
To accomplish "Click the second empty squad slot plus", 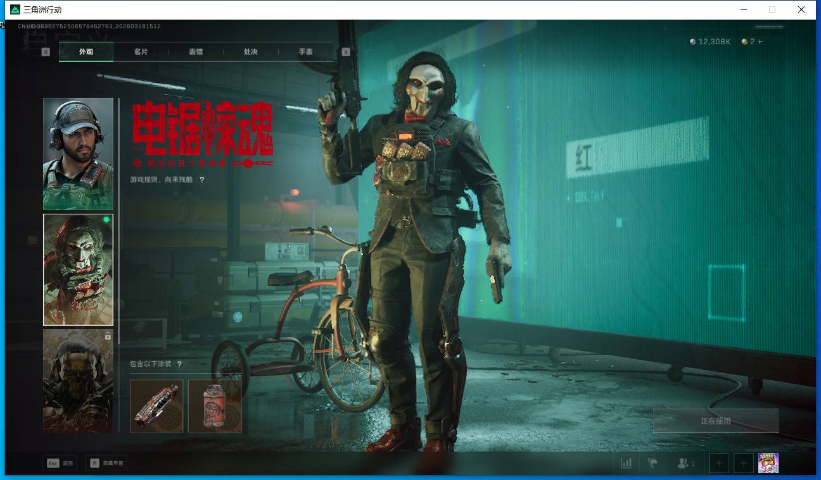I will click(x=744, y=464).
